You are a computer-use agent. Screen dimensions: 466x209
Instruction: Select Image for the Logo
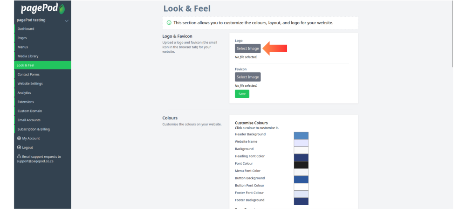pos(247,49)
